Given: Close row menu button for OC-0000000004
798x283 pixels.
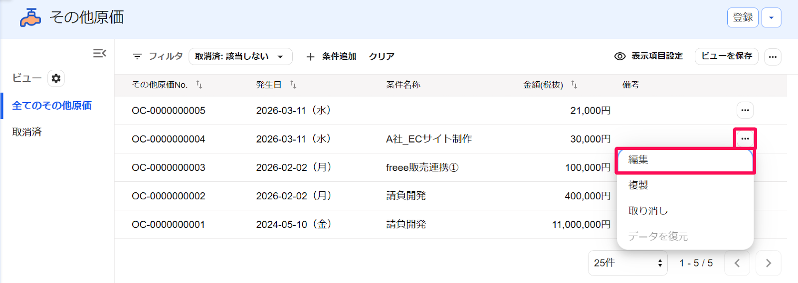Looking at the screenshot, I should click(745, 139).
